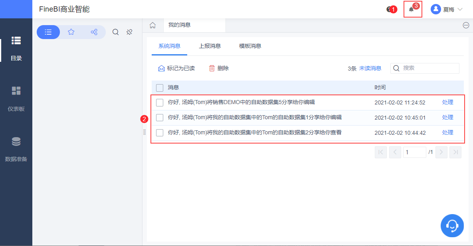Click timestamp 2021-02-02 10:44:42
The height and width of the screenshot is (246, 473).
point(400,133)
